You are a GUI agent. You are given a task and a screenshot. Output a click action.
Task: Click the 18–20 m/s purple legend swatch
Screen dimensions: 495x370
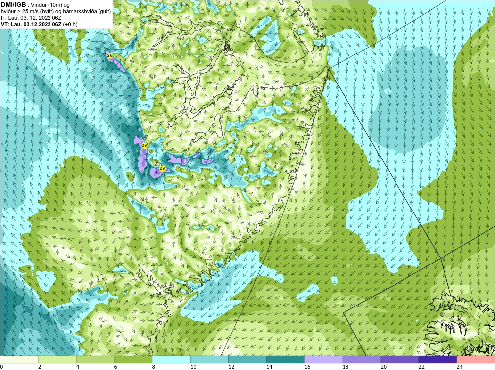[361, 360]
